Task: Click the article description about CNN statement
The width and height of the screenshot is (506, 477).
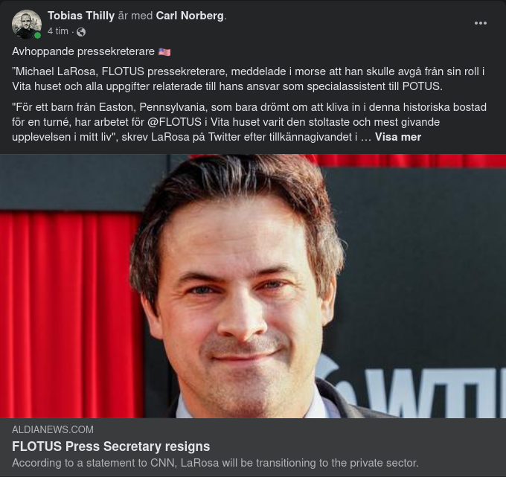Action: tap(215, 463)
